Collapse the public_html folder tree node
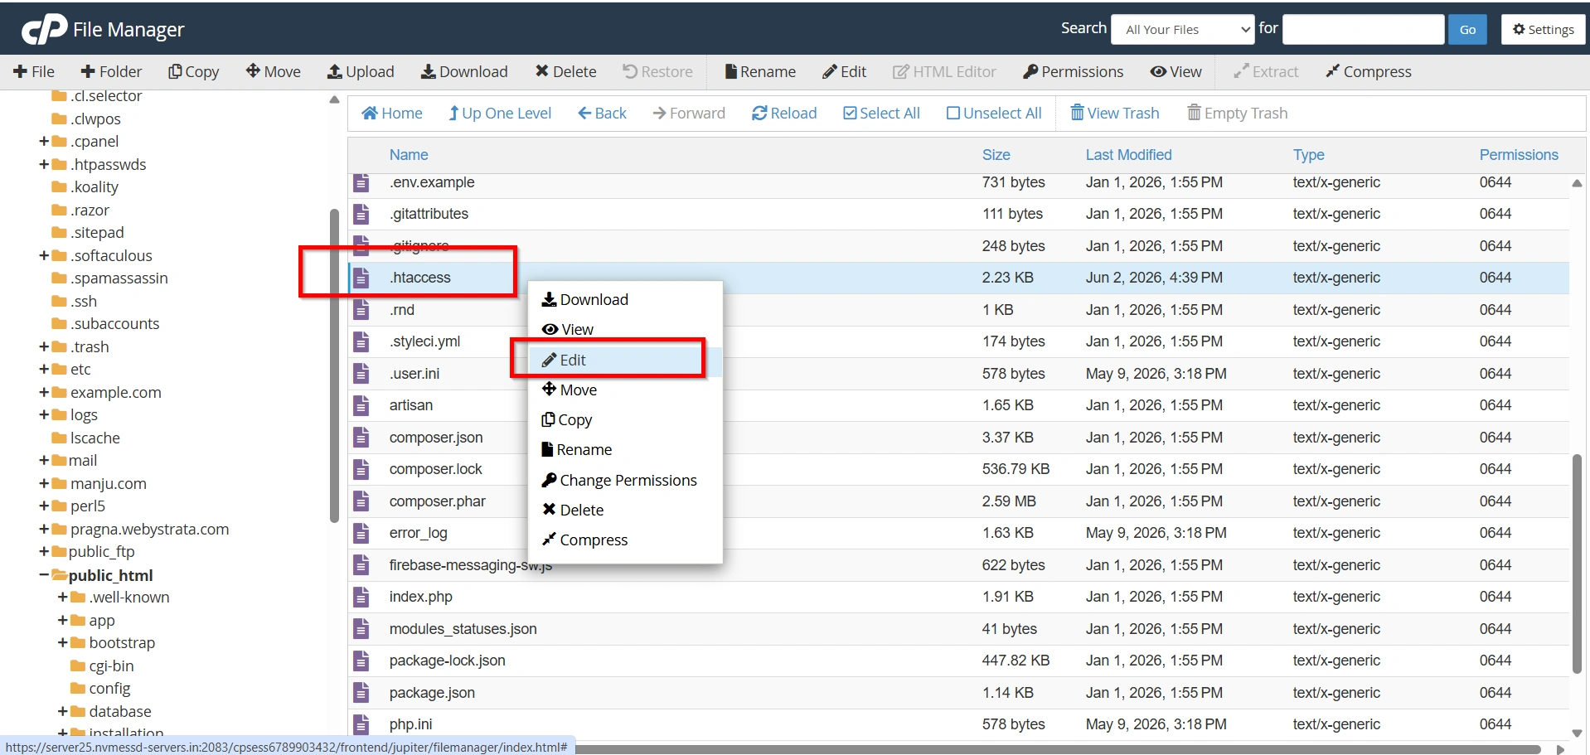The height and width of the screenshot is (755, 1590). (44, 575)
